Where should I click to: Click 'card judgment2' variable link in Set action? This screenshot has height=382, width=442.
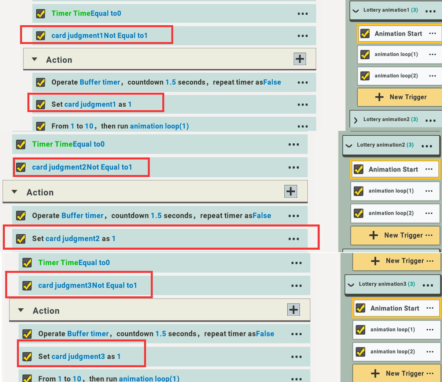73,239
